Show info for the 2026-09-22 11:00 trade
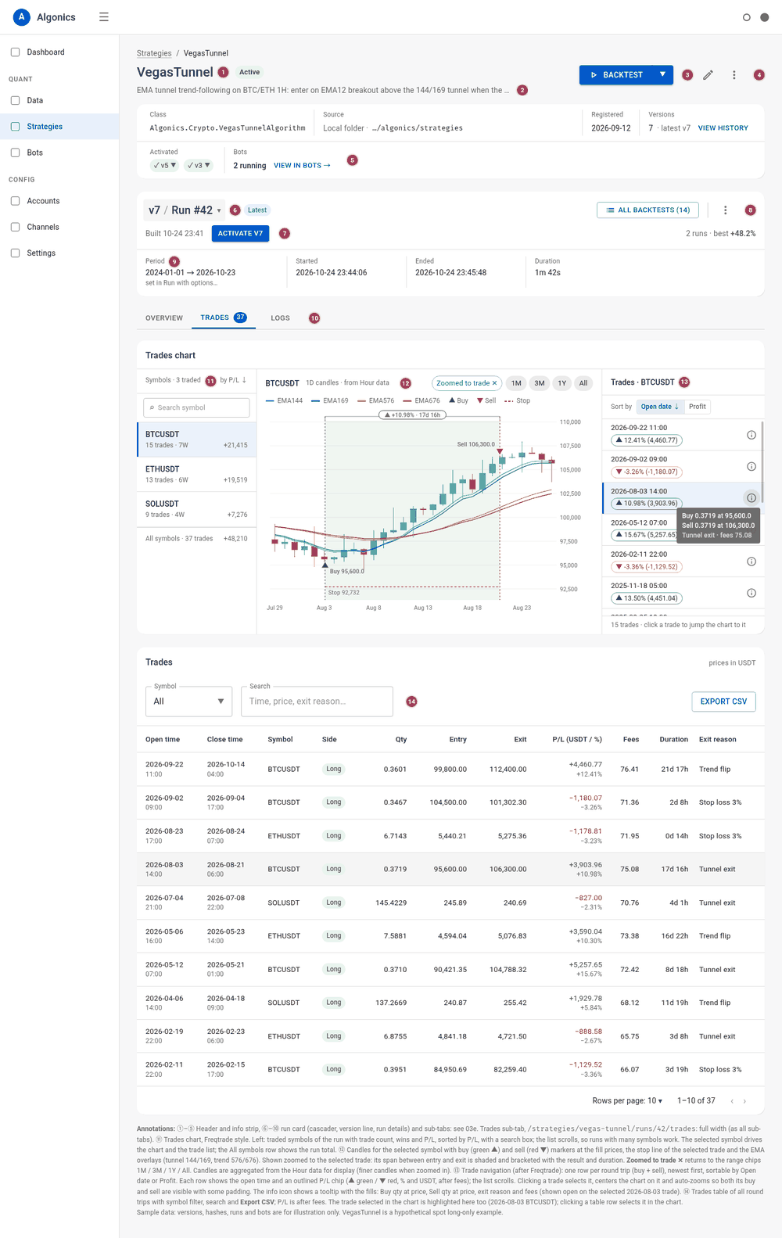The width and height of the screenshot is (782, 1238). pyautogui.click(x=752, y=435)
